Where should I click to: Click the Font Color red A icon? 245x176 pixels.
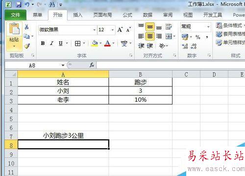click(x=107, y=44)
